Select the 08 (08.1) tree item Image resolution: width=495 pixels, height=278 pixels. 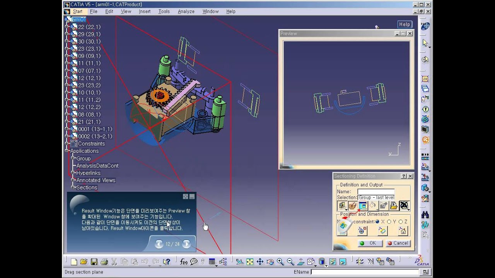[x=89, y=115]
